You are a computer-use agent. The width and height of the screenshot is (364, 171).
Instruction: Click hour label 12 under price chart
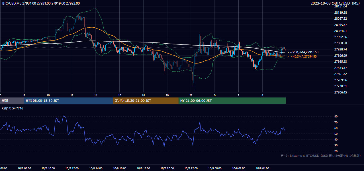72,95
